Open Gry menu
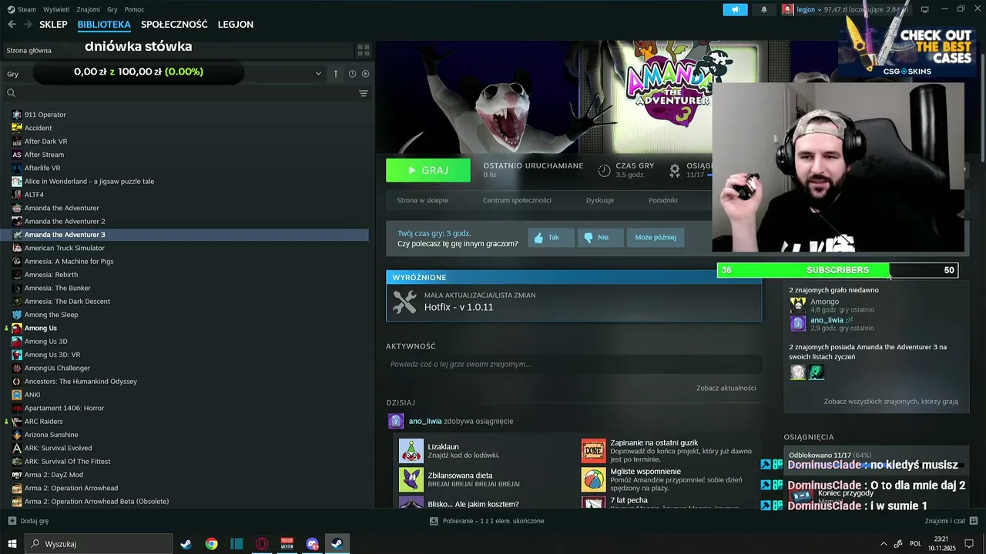Screen dimensions: 986x554 coord(112,9)
